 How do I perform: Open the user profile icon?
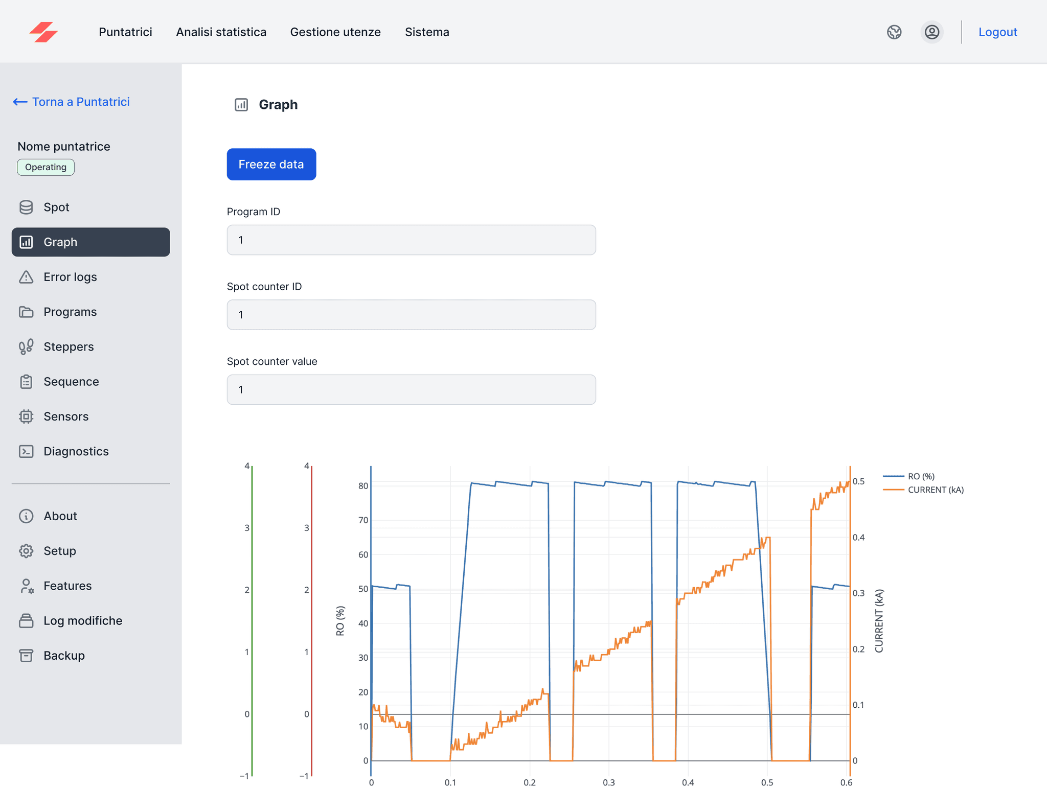(932, 32)
